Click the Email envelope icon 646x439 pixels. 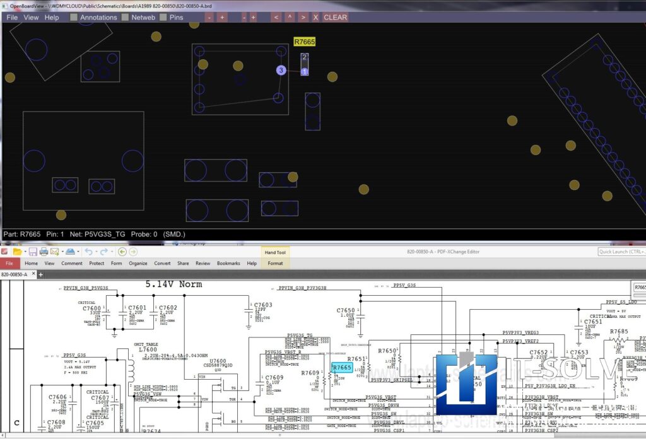coord(54,252)
